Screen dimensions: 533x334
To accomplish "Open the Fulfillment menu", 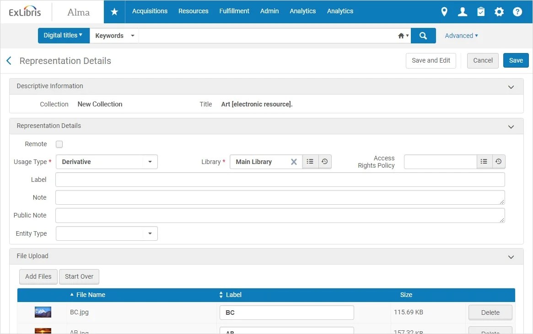I will coord(234,11).
